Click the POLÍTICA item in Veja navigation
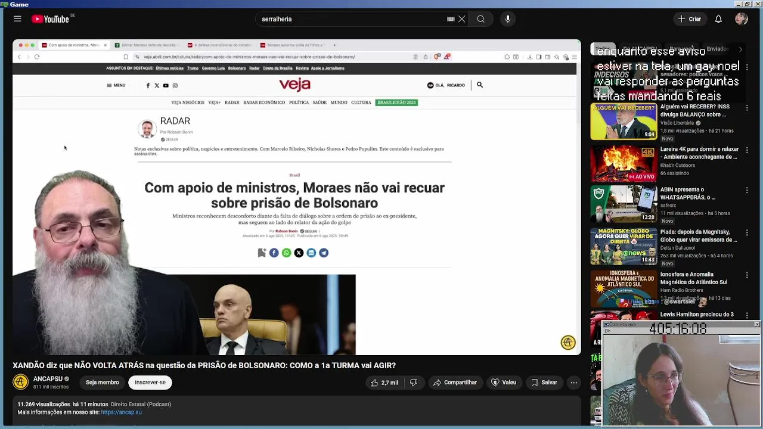 point(299,102)
